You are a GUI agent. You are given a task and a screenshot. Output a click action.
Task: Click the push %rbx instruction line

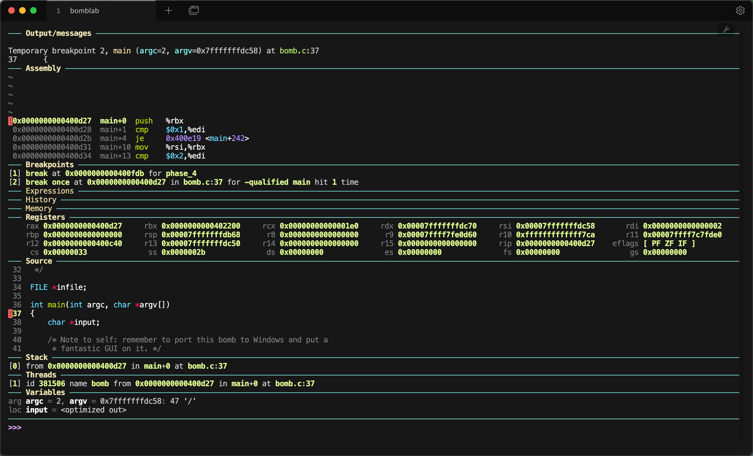coord(144,120)
